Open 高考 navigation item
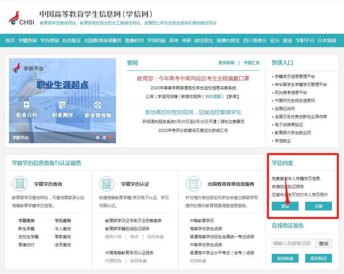Screen dimensions: 344x274 coord(174,40)
